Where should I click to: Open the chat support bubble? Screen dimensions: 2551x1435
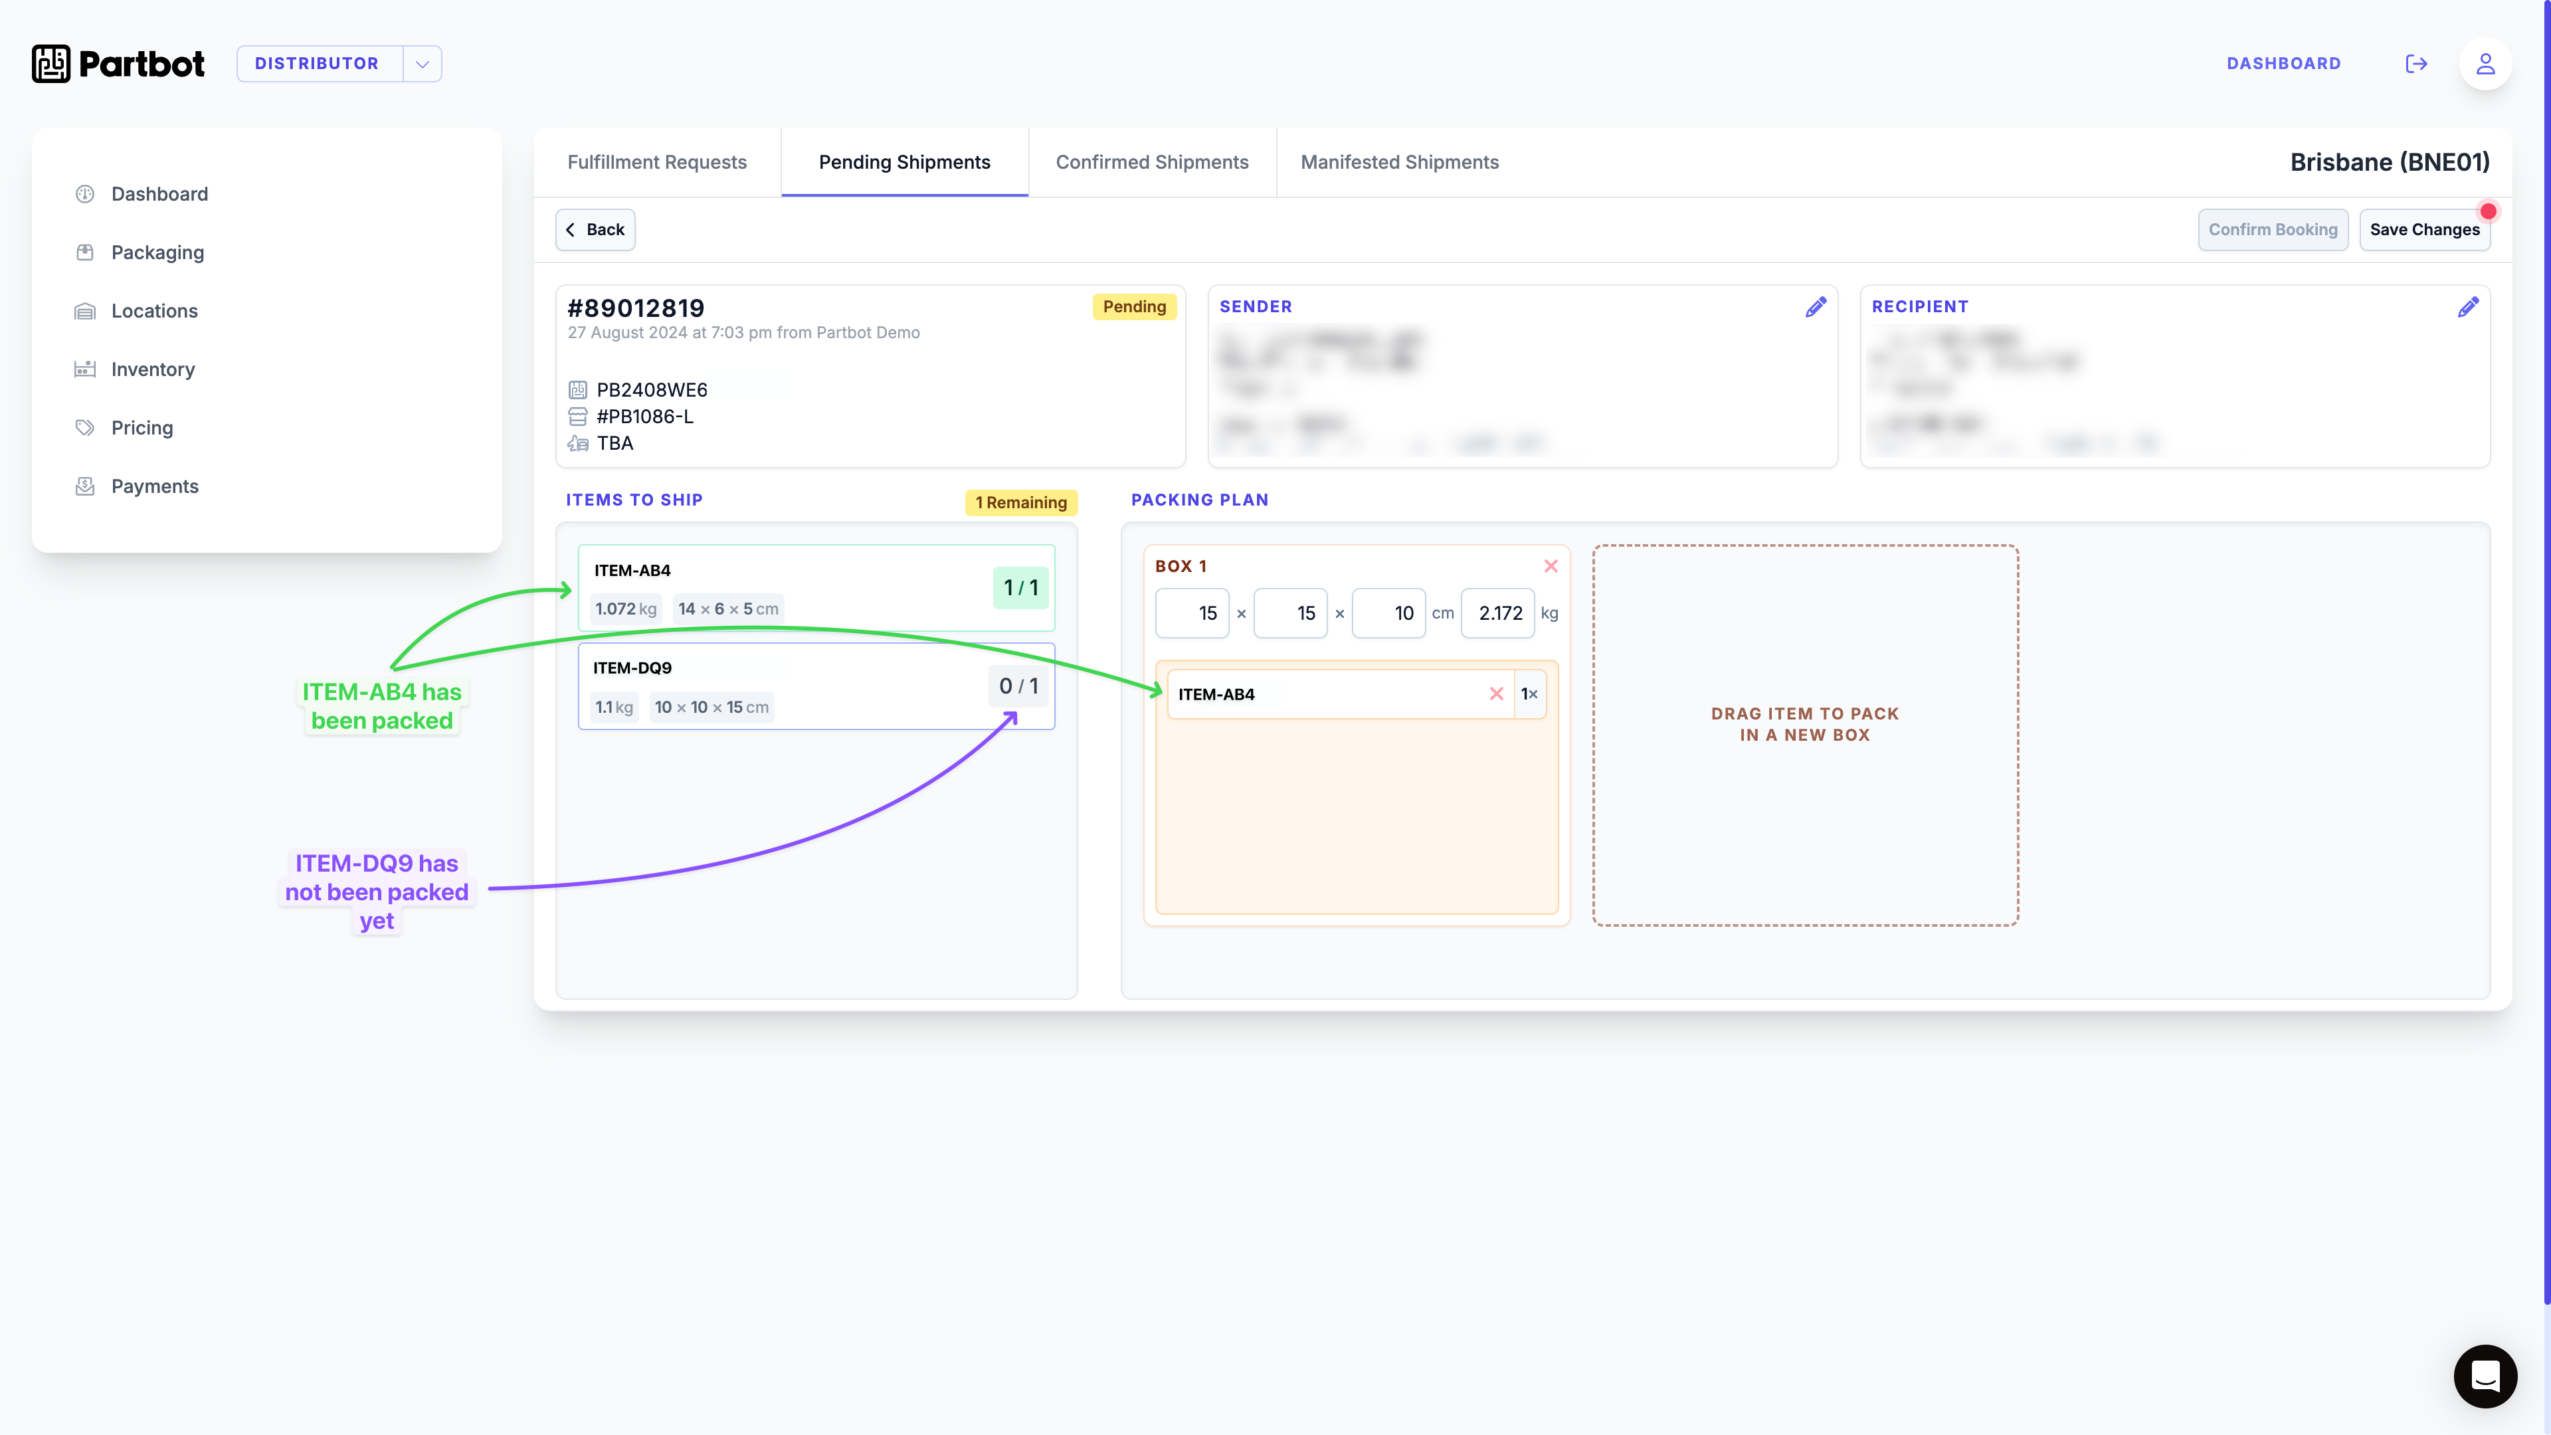coord(2485,1376)
